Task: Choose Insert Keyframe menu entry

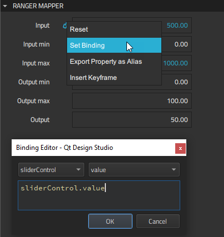Action: pos(114,78)
